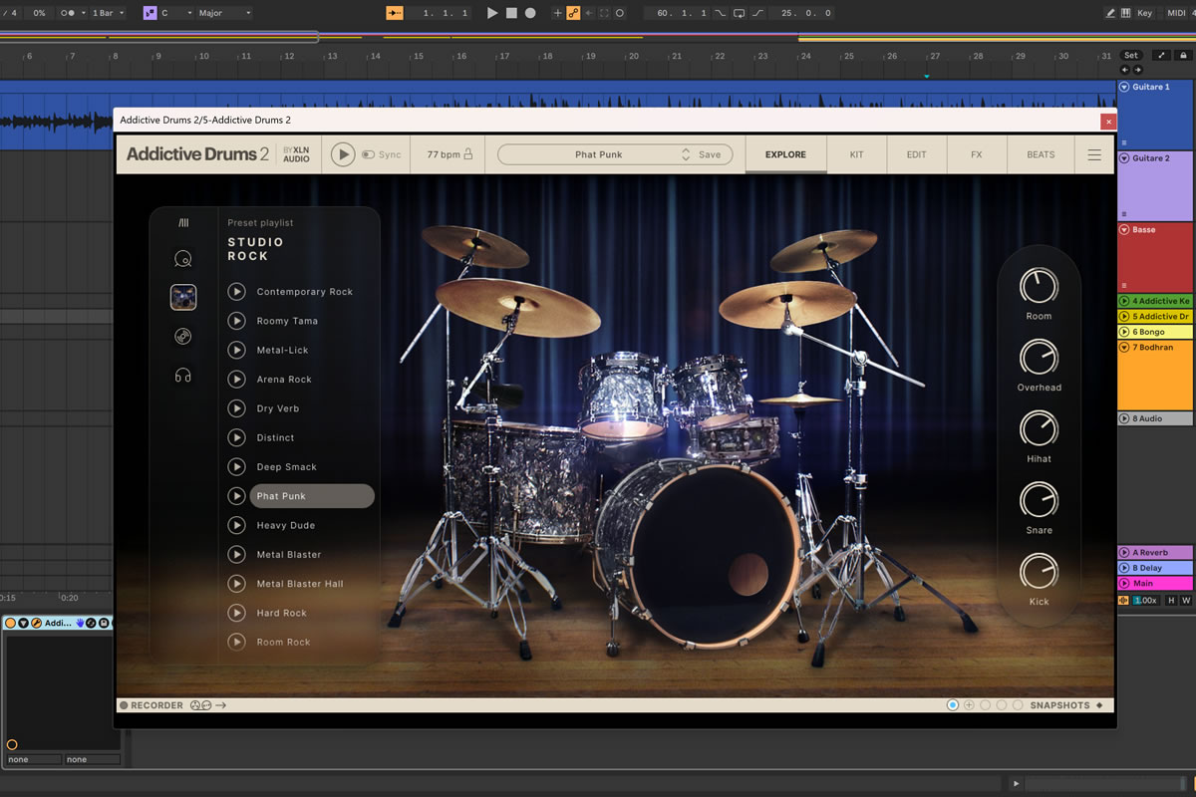The height and width of the screenshot is (797, 1196).
Task: Open the disc icon in explore sidebar
Action: pos(182,337)
